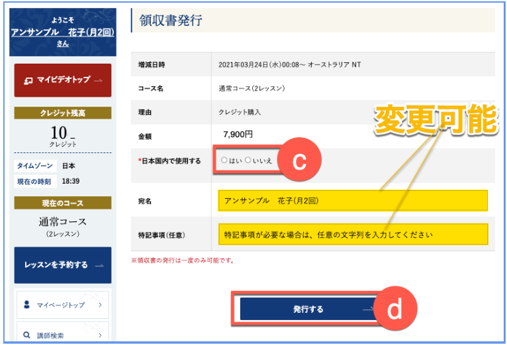The width and height of the screenshot is (507, 346).
Task: Click the person icon beside マイページトップ
Action: [27, 305]
